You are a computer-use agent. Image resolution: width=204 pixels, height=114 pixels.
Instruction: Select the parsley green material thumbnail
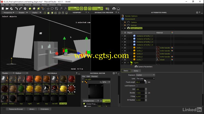pyautogui.click(x=21, y=89)
